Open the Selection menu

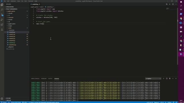[13, 1]
